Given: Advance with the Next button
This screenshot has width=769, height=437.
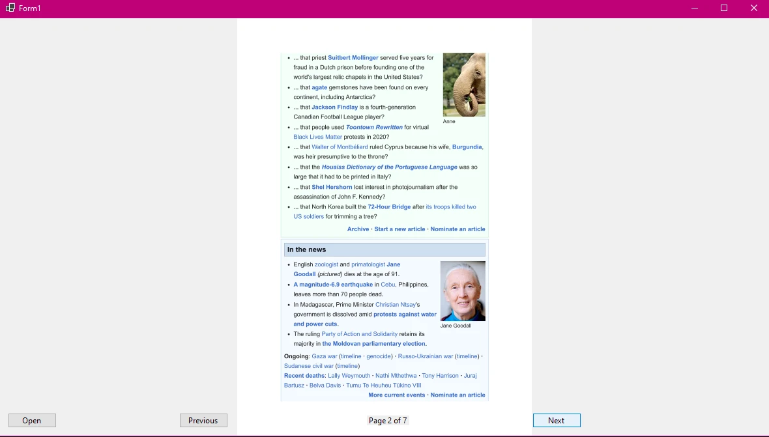Looking at the screenshot, I should click(x=556, y=420).
